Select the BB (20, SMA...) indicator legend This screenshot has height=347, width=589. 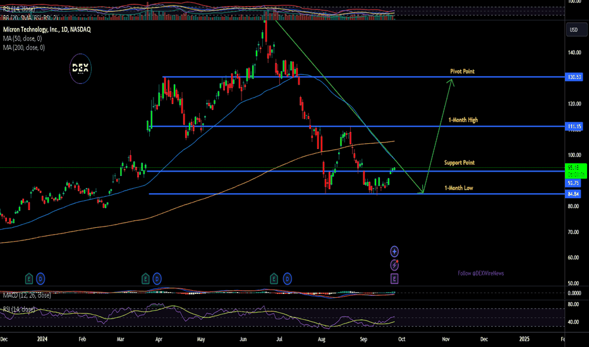tap(30, 18)
